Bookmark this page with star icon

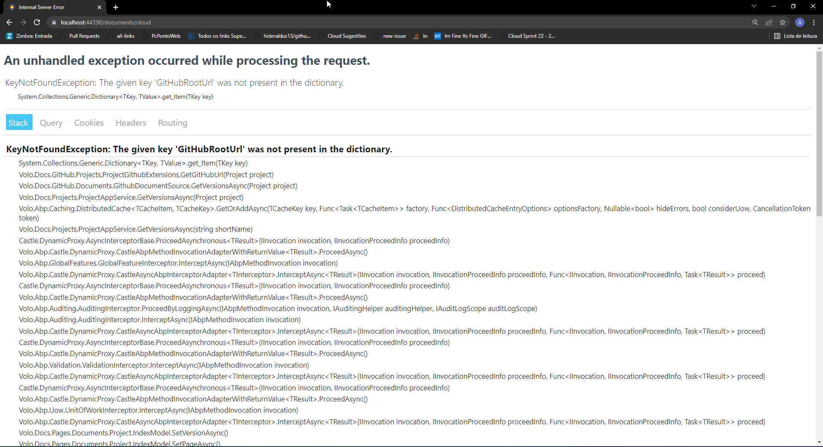(x=783, y=22)
